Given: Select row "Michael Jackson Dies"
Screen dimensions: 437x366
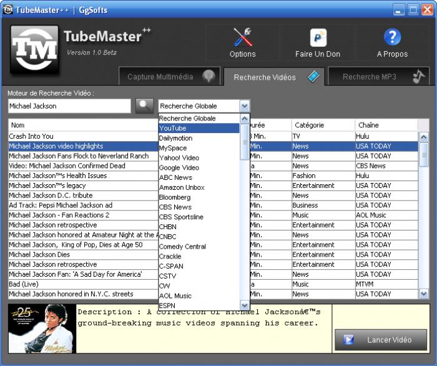Looking at the screenshot, I should 214,254.
